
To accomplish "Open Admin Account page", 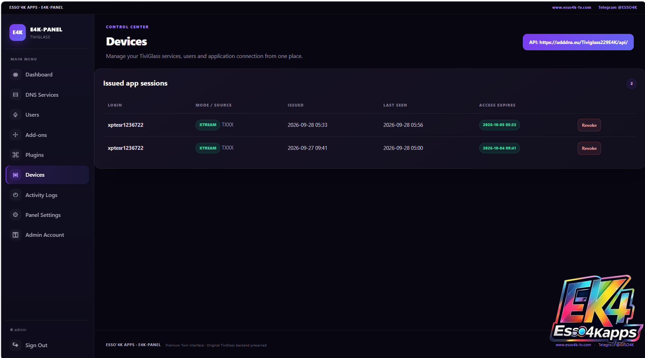I will click(x=47, y=235).
